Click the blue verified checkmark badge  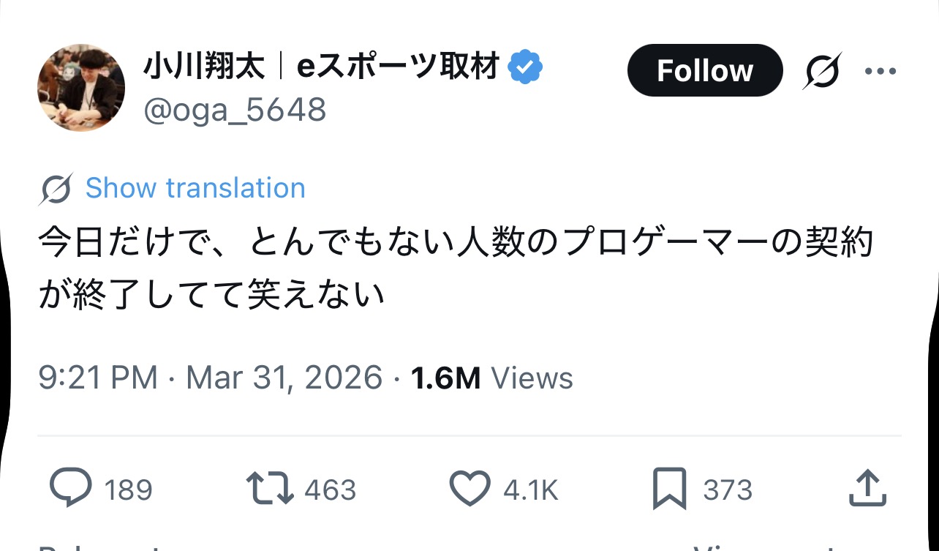click(525, 68)
